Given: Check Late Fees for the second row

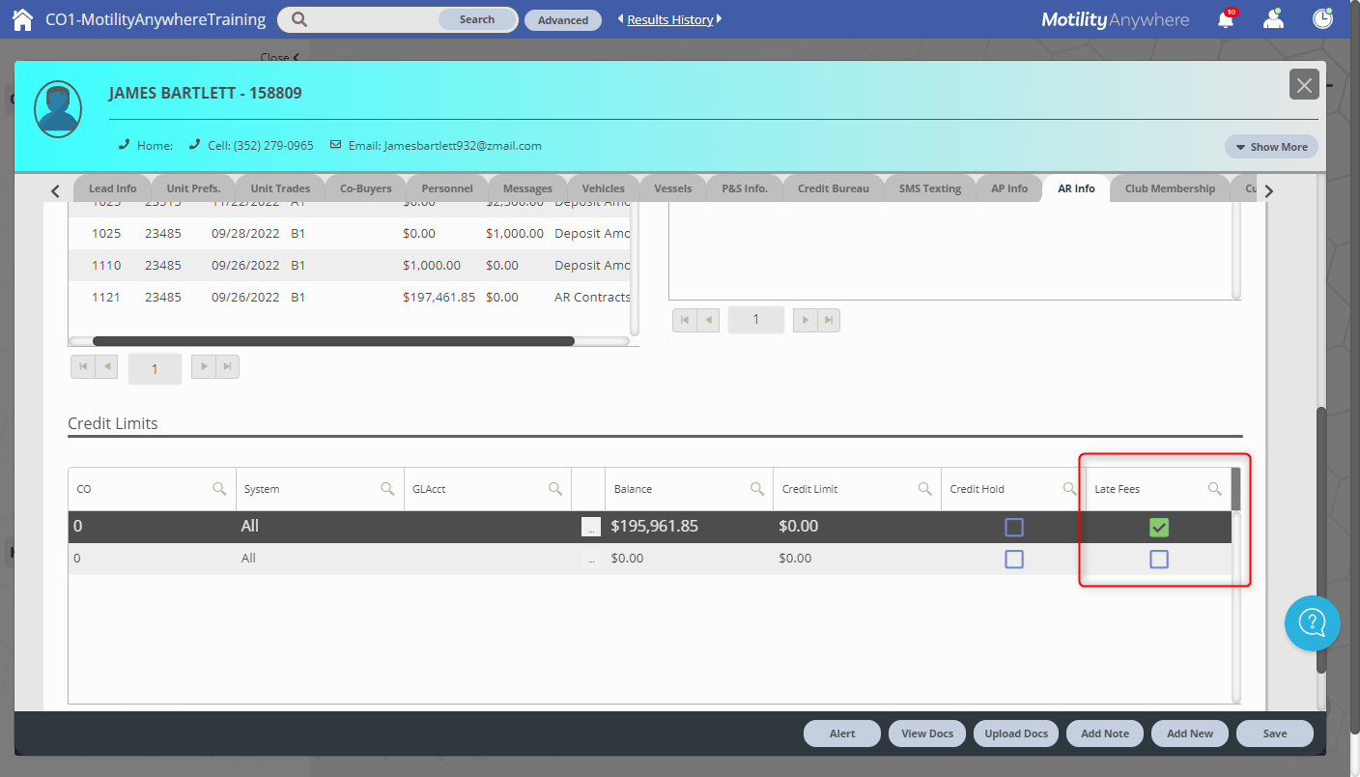Looking at the screenshot, I should [1159, 559].
